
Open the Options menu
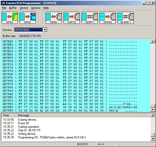coord(36,8)
